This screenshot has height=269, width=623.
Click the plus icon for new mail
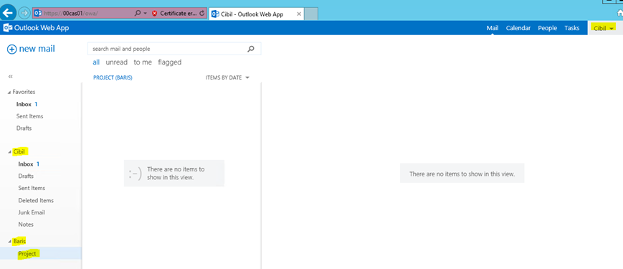(12, 49)
